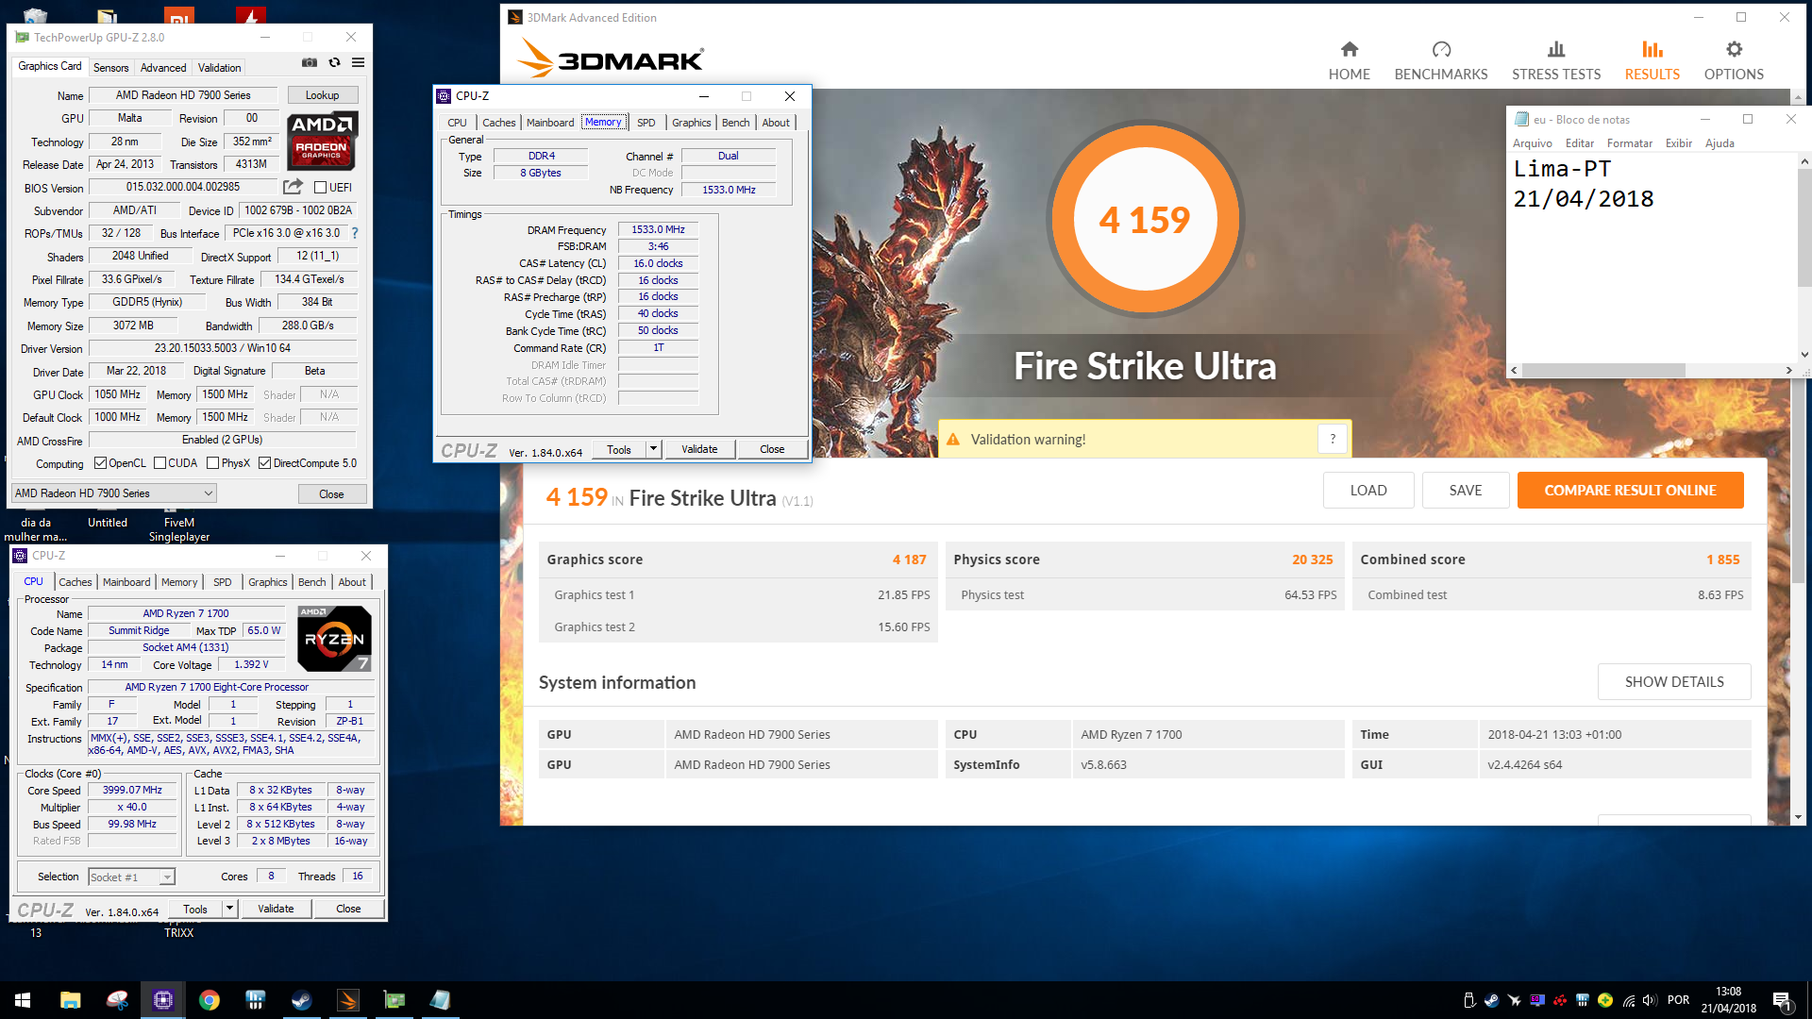Click Lookup button in GPU-Z
This screenshot has height=1019, width=1812.
click(322, 95)
